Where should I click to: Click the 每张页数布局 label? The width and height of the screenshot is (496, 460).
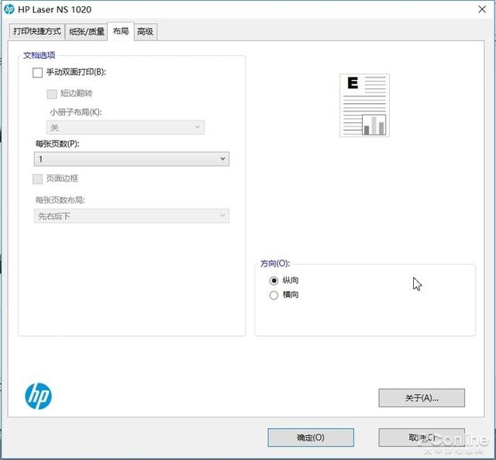tap(60, 200)
